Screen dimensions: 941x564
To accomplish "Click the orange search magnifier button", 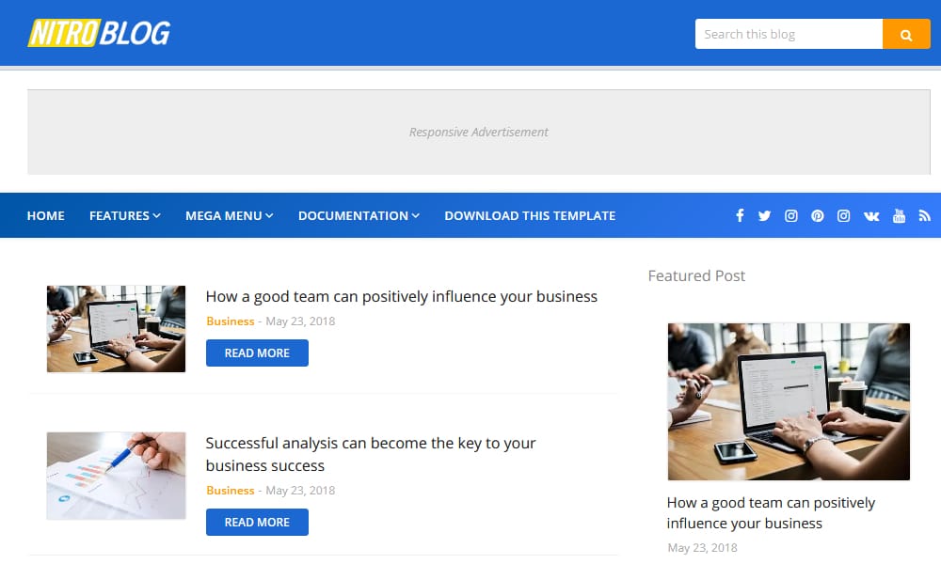I will pyautogui.click(x=905, y=34).
